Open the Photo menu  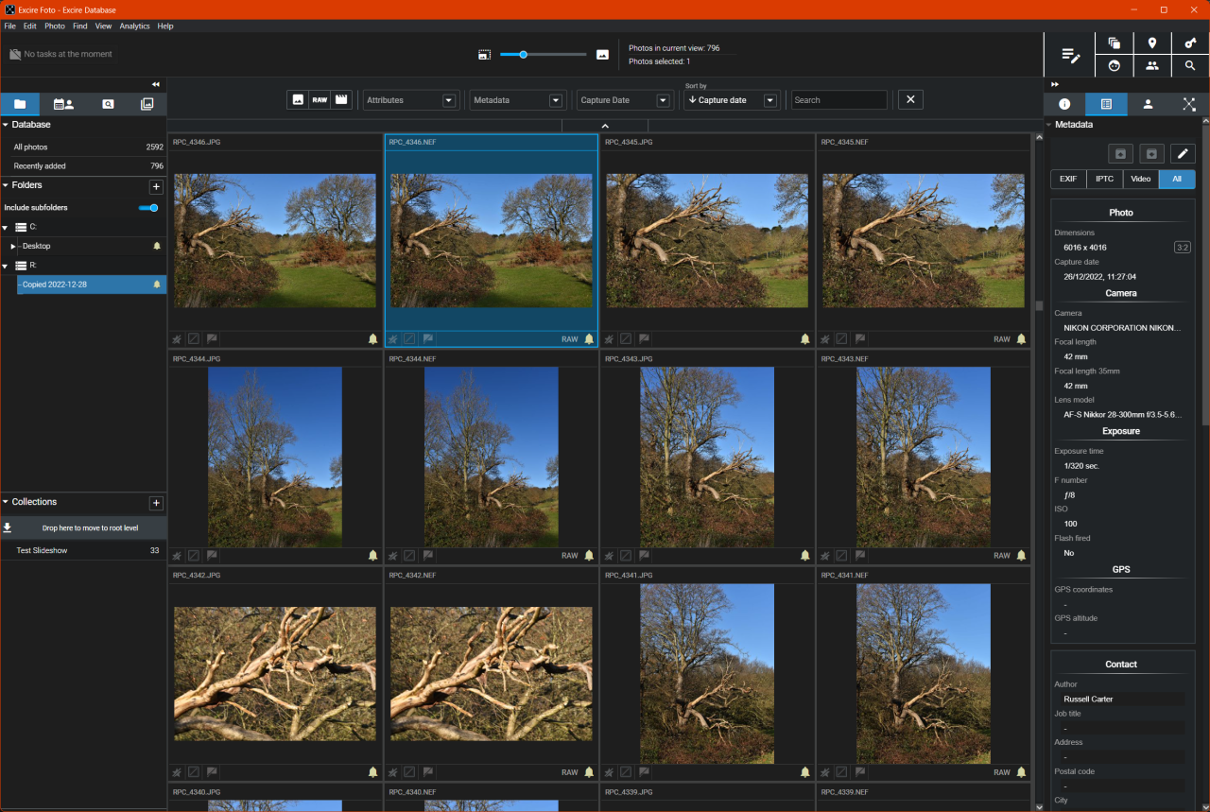55,26
